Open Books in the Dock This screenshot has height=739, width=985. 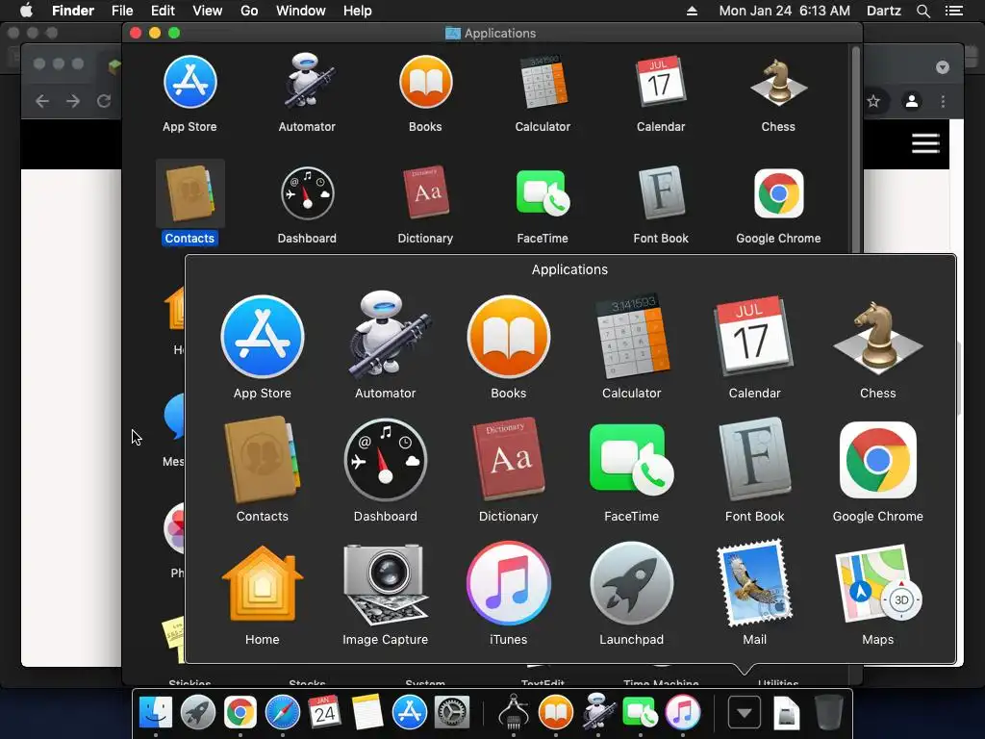(556, 713)
